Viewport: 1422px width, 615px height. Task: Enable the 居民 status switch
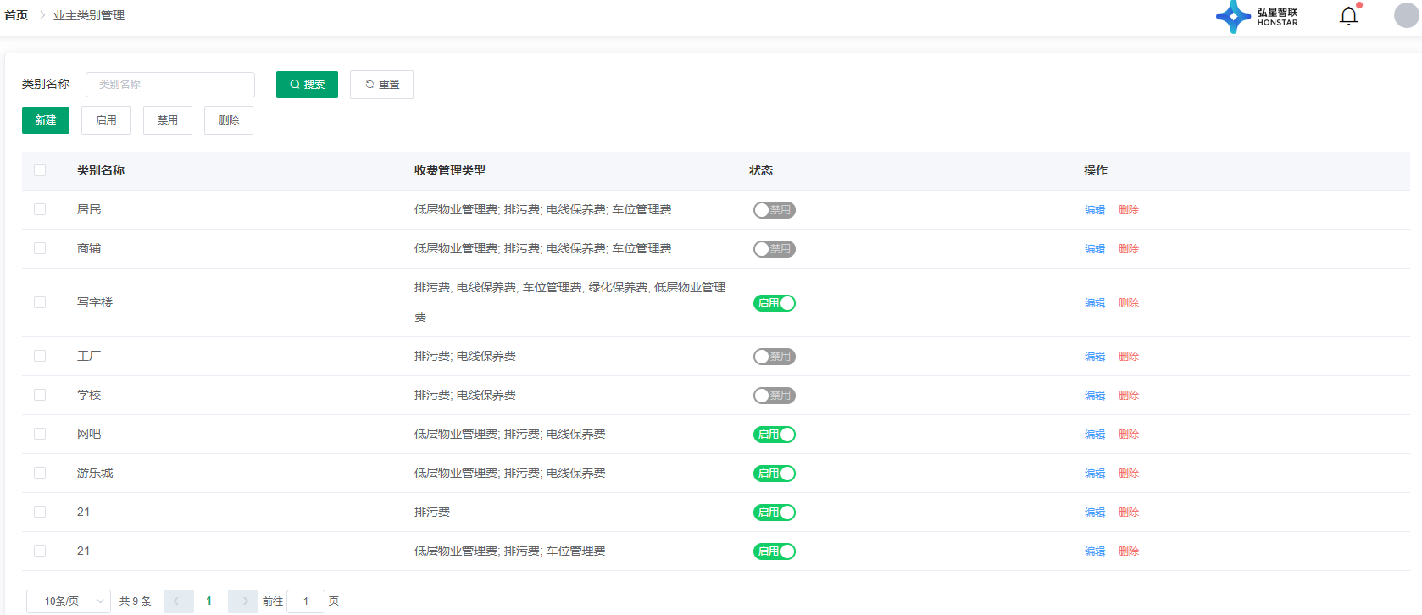pos(774,210)
